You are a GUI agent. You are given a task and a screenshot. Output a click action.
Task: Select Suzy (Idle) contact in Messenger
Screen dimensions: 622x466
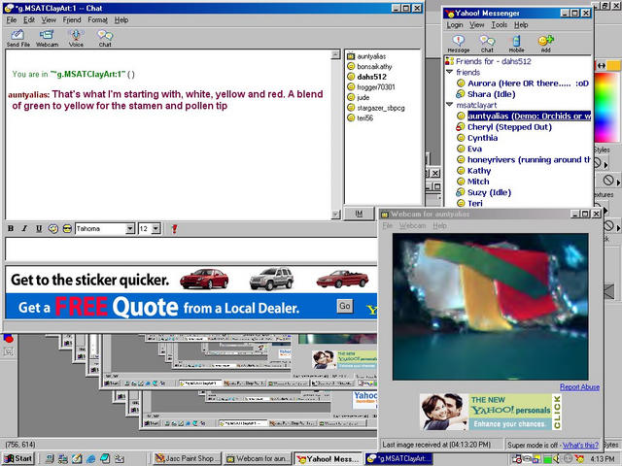coord(489,192)
